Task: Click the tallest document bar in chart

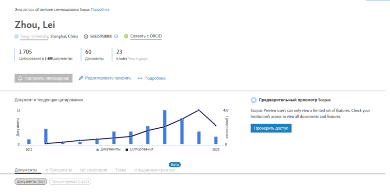Action: click(165, 127)
